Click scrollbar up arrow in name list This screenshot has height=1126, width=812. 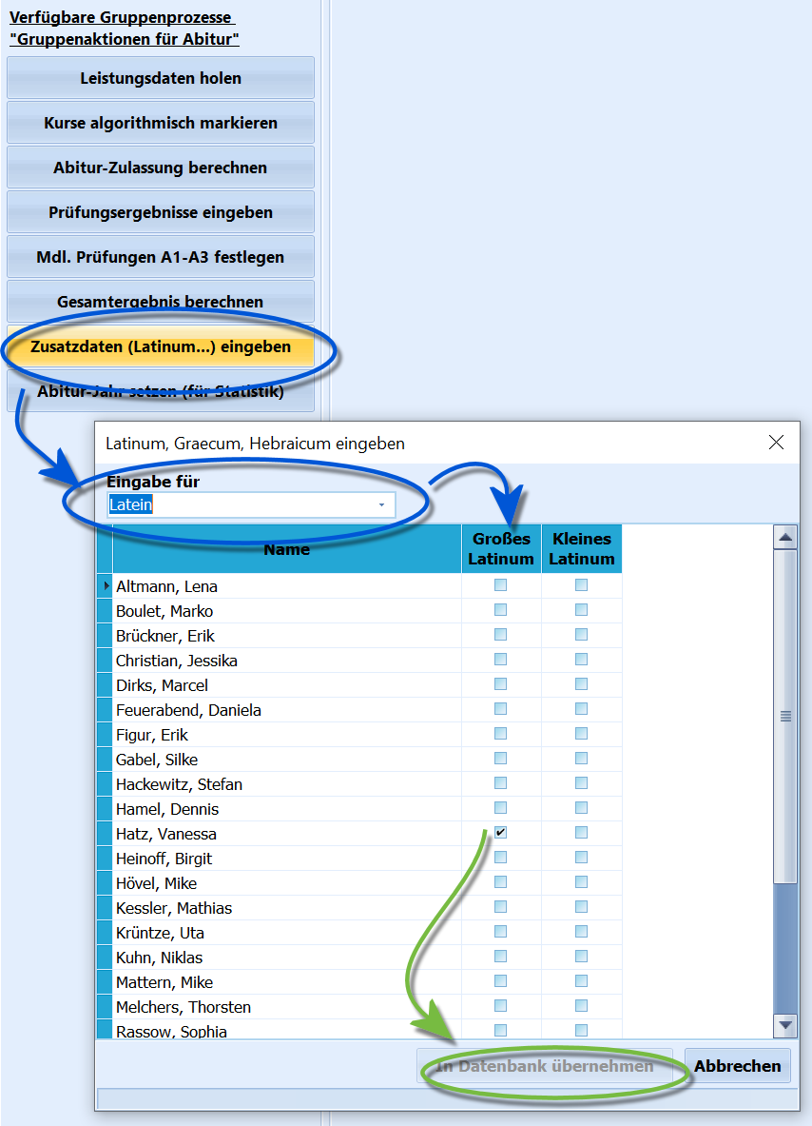[x=785, y=537]
